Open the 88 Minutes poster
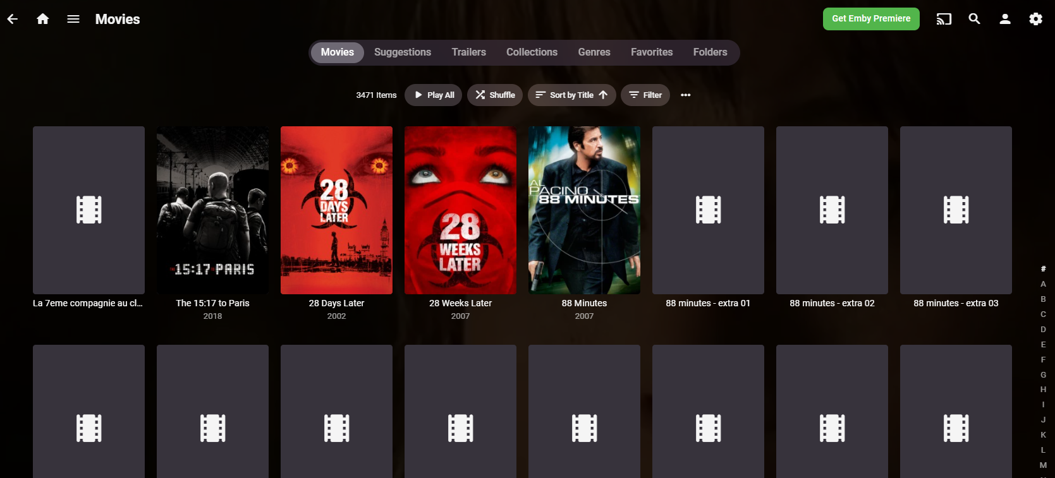The height and width of the screenshot is (478, 1055). [584, 210]
